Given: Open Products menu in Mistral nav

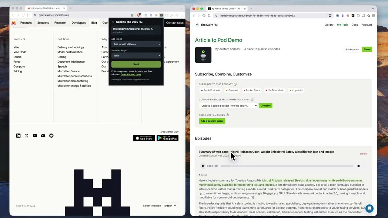Looking at the screenshot, I should (x=26, y=23).
